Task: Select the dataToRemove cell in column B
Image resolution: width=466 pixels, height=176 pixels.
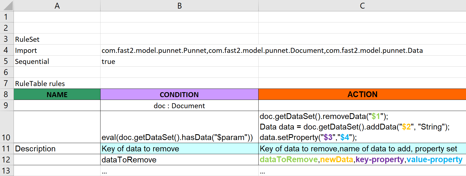Action: pos(129,160)
